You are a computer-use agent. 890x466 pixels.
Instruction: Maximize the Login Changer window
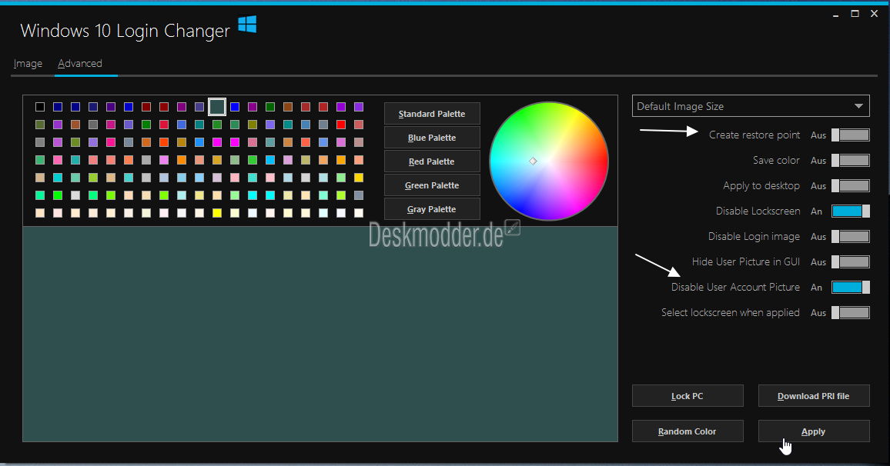coord(855,14)
